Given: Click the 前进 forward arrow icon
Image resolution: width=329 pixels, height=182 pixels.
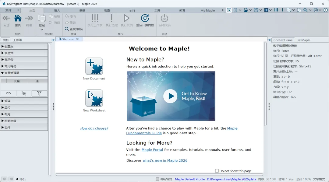Looking at the screenshot, I should click(x=29, y=18).
